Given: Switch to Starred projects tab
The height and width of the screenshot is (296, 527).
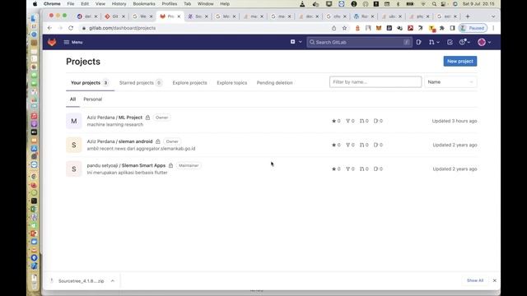Looking at the screenshot, I should point(141,82).
